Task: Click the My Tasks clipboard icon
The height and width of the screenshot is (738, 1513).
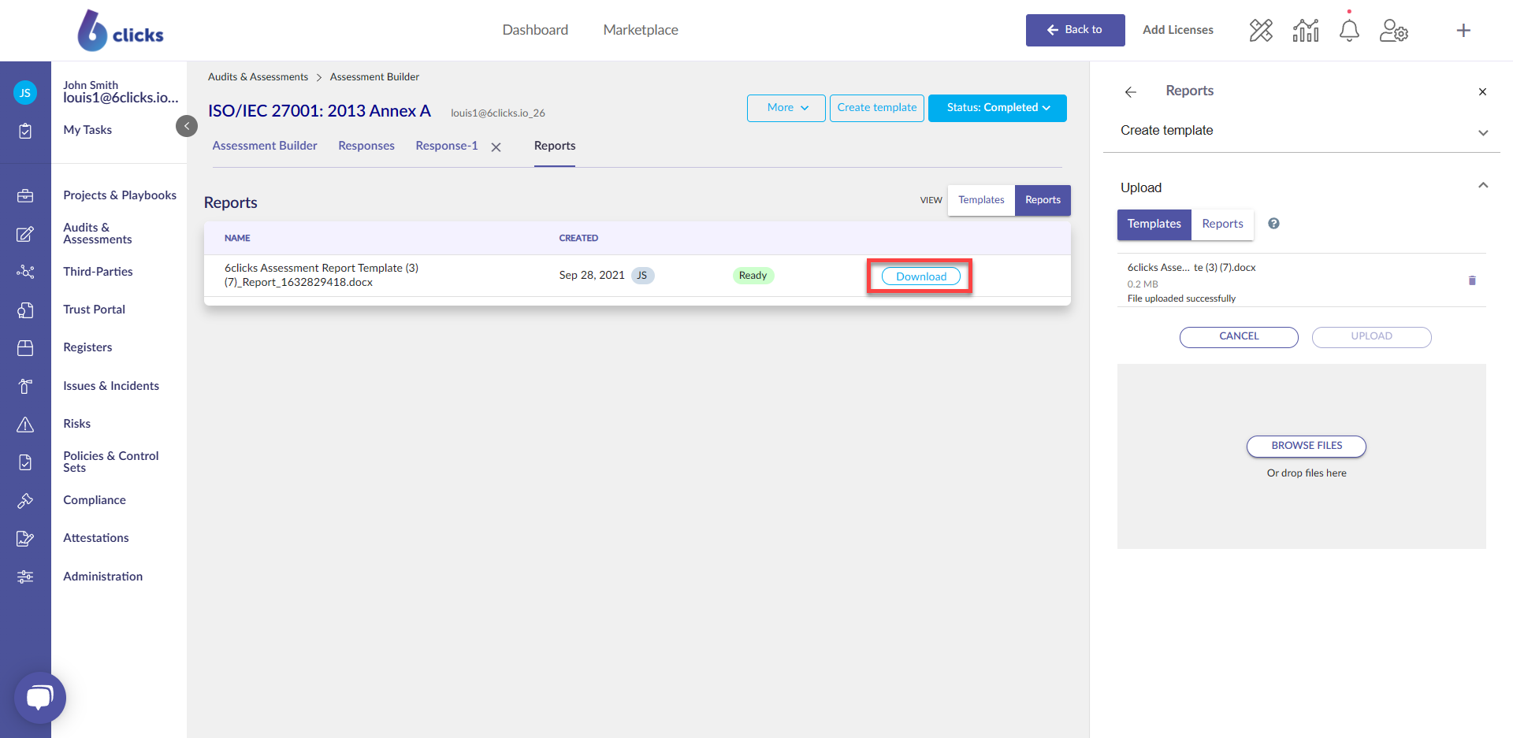Action: pyautogui.click(x=25, y=131)
